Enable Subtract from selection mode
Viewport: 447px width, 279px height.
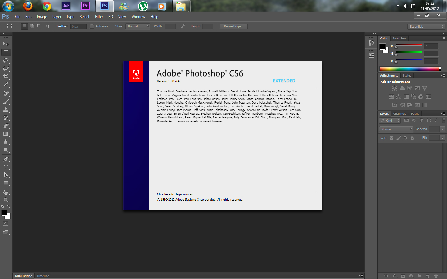click(39, 26)
